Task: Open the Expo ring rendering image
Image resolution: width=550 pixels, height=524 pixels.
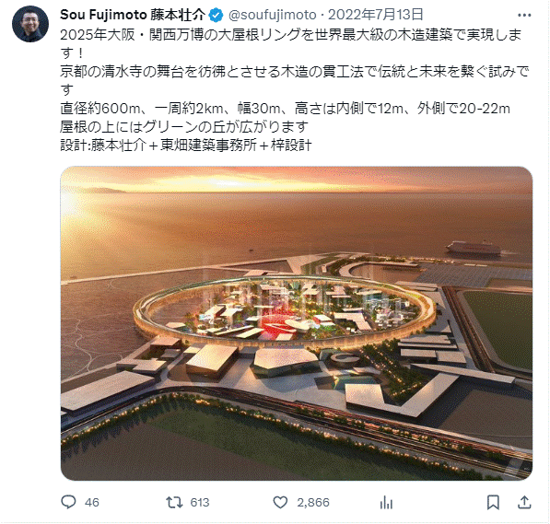Action: coord(297,323)
